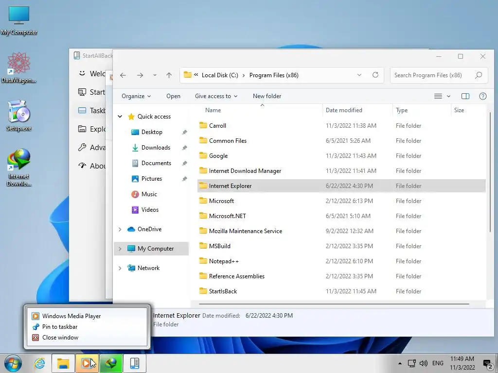498x373 pixels.
Task: Select Desktop in Quick access
Action: tap(152, 132)
